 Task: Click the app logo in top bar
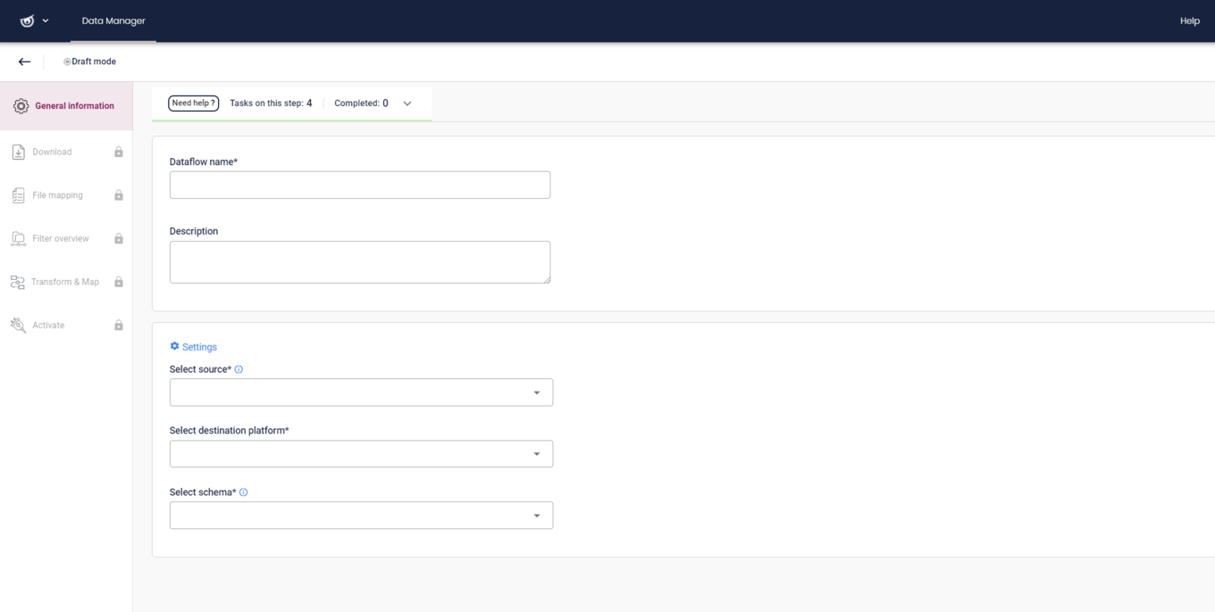[x=27, y=21]
